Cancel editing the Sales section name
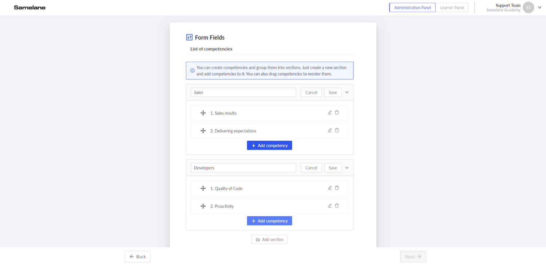The image size is (546, 264). coord(311,92)
